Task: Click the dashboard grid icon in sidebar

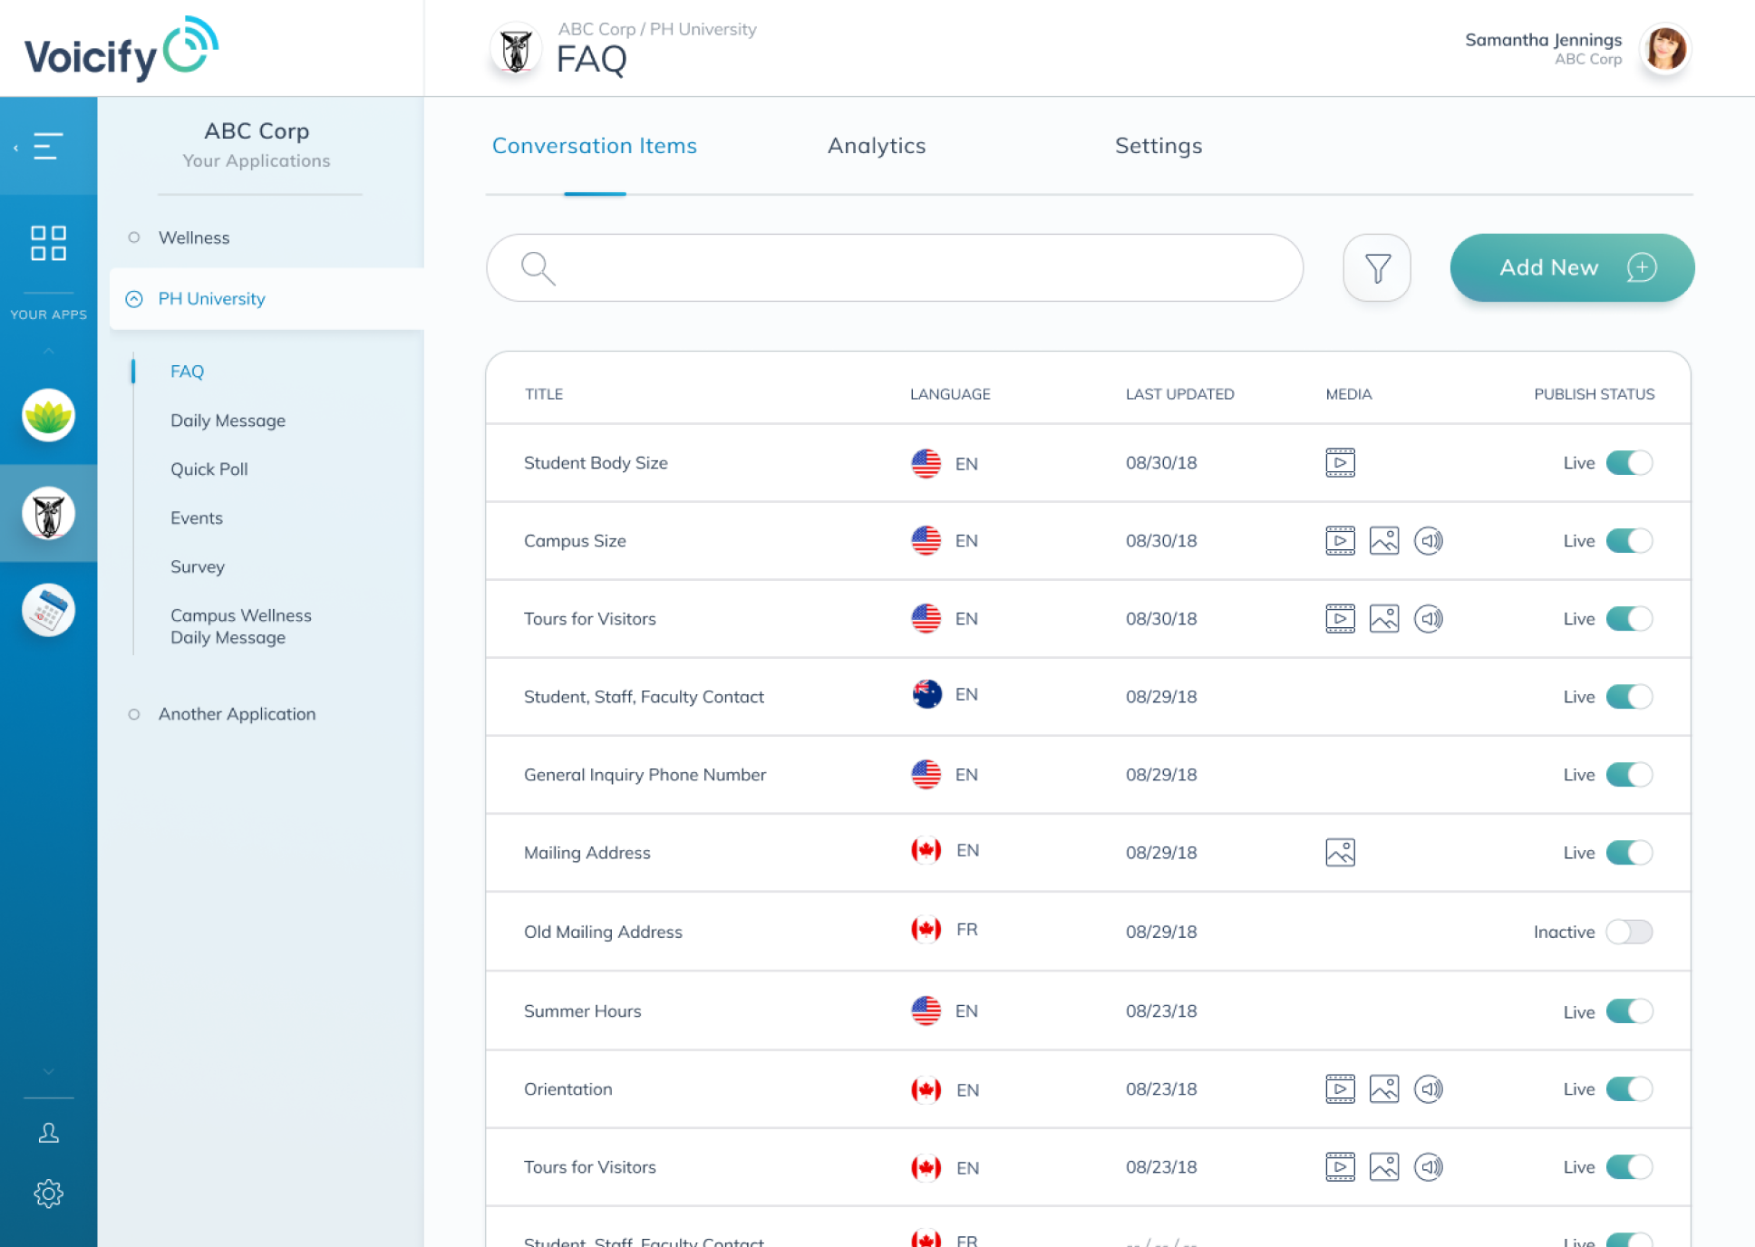Action: pos(48,243)
